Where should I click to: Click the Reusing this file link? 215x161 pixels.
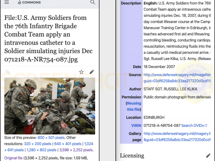(134, 106)
